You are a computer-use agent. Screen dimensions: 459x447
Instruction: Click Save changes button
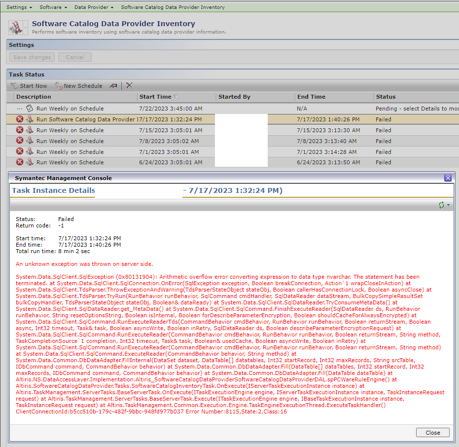(32, 57)
